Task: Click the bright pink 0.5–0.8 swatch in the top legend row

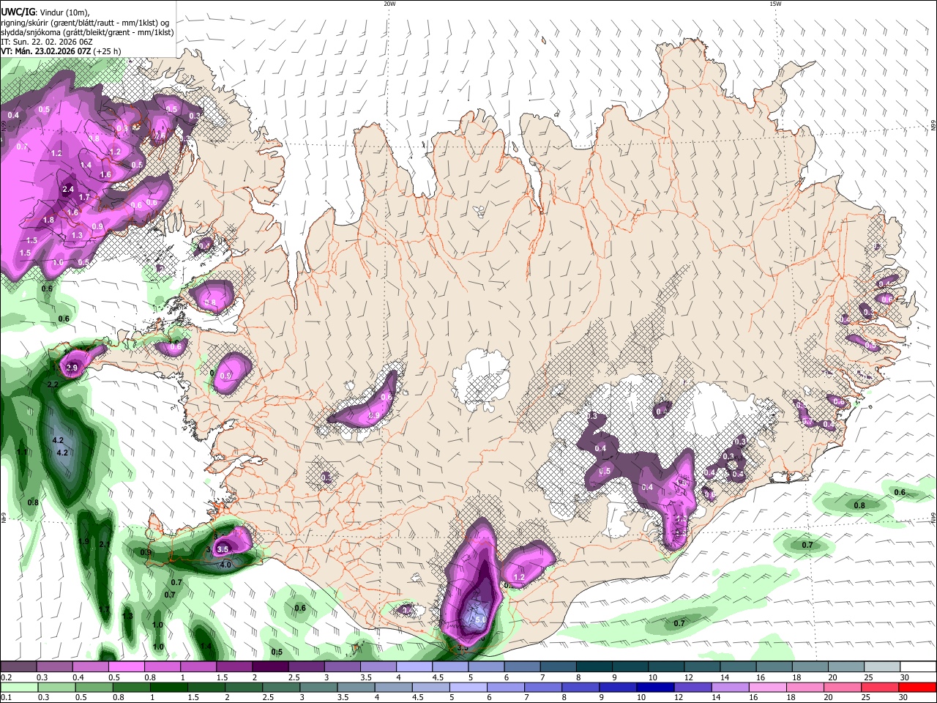Action: (x=126, y=667)
